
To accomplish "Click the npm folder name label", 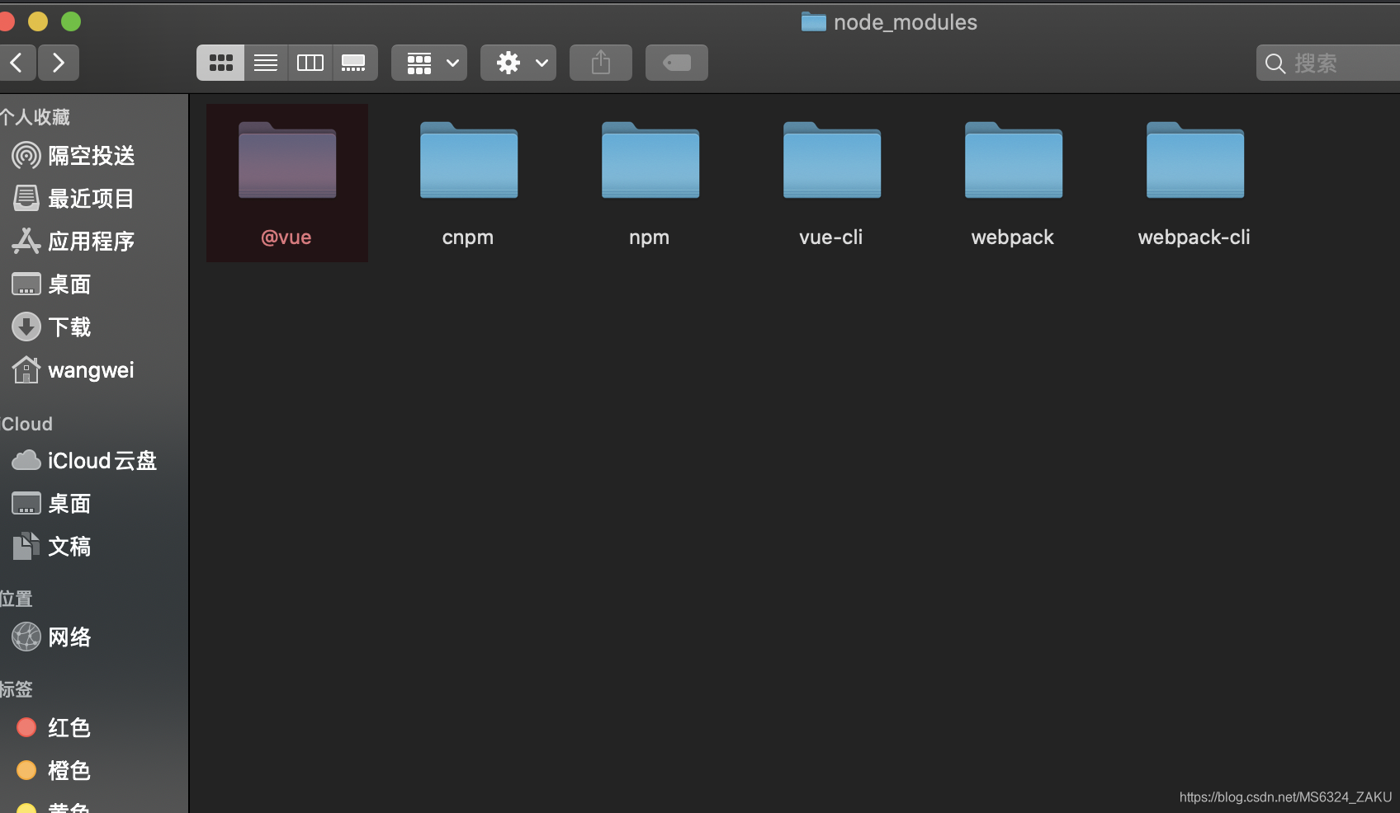I will pos(650,237).
